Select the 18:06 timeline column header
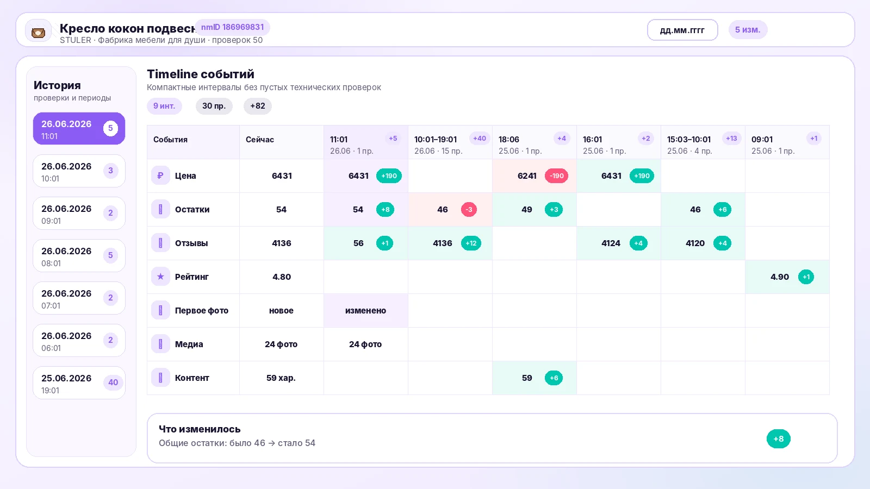Screen dimensions: 870x489 click(535, 142)
